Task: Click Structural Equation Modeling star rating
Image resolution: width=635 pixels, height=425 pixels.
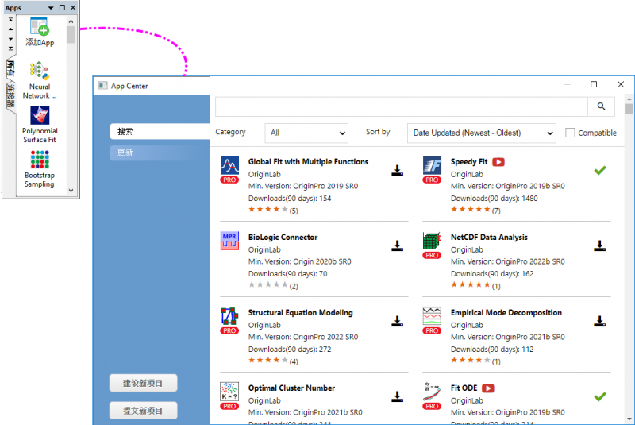Action: 268,360
